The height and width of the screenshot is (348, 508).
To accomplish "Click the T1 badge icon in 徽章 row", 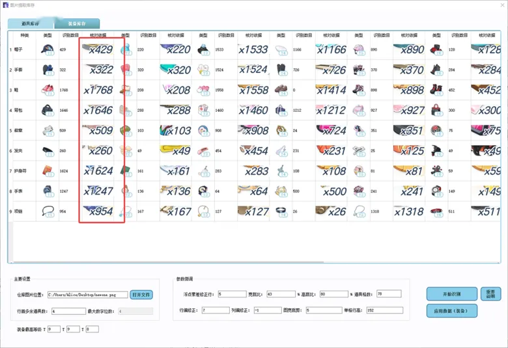I will [x=48, y=131].
